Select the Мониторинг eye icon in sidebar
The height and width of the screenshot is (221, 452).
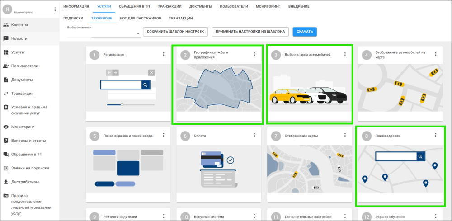(6, 127)
